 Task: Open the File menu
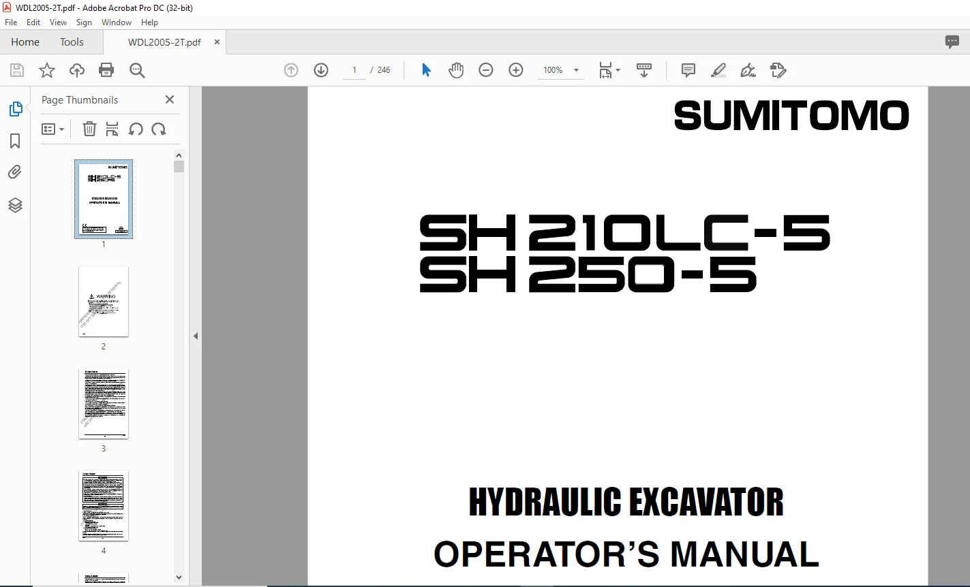(x=11, y=22)
